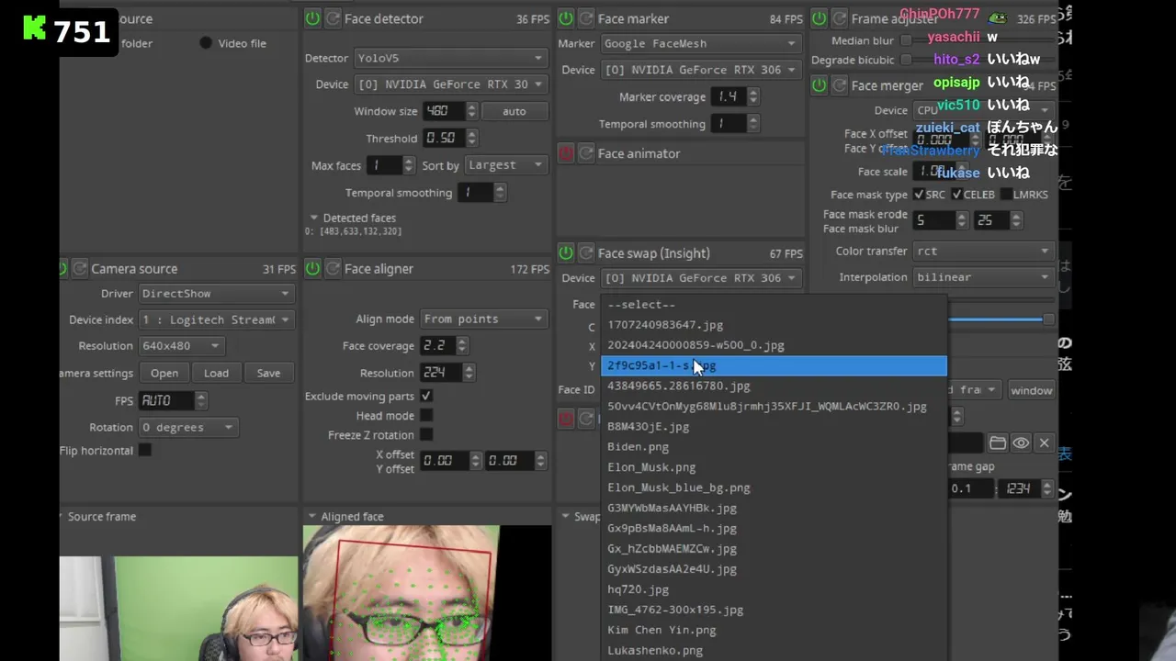Toggle CELEB face mask checkbox

(x=957, y=195)
